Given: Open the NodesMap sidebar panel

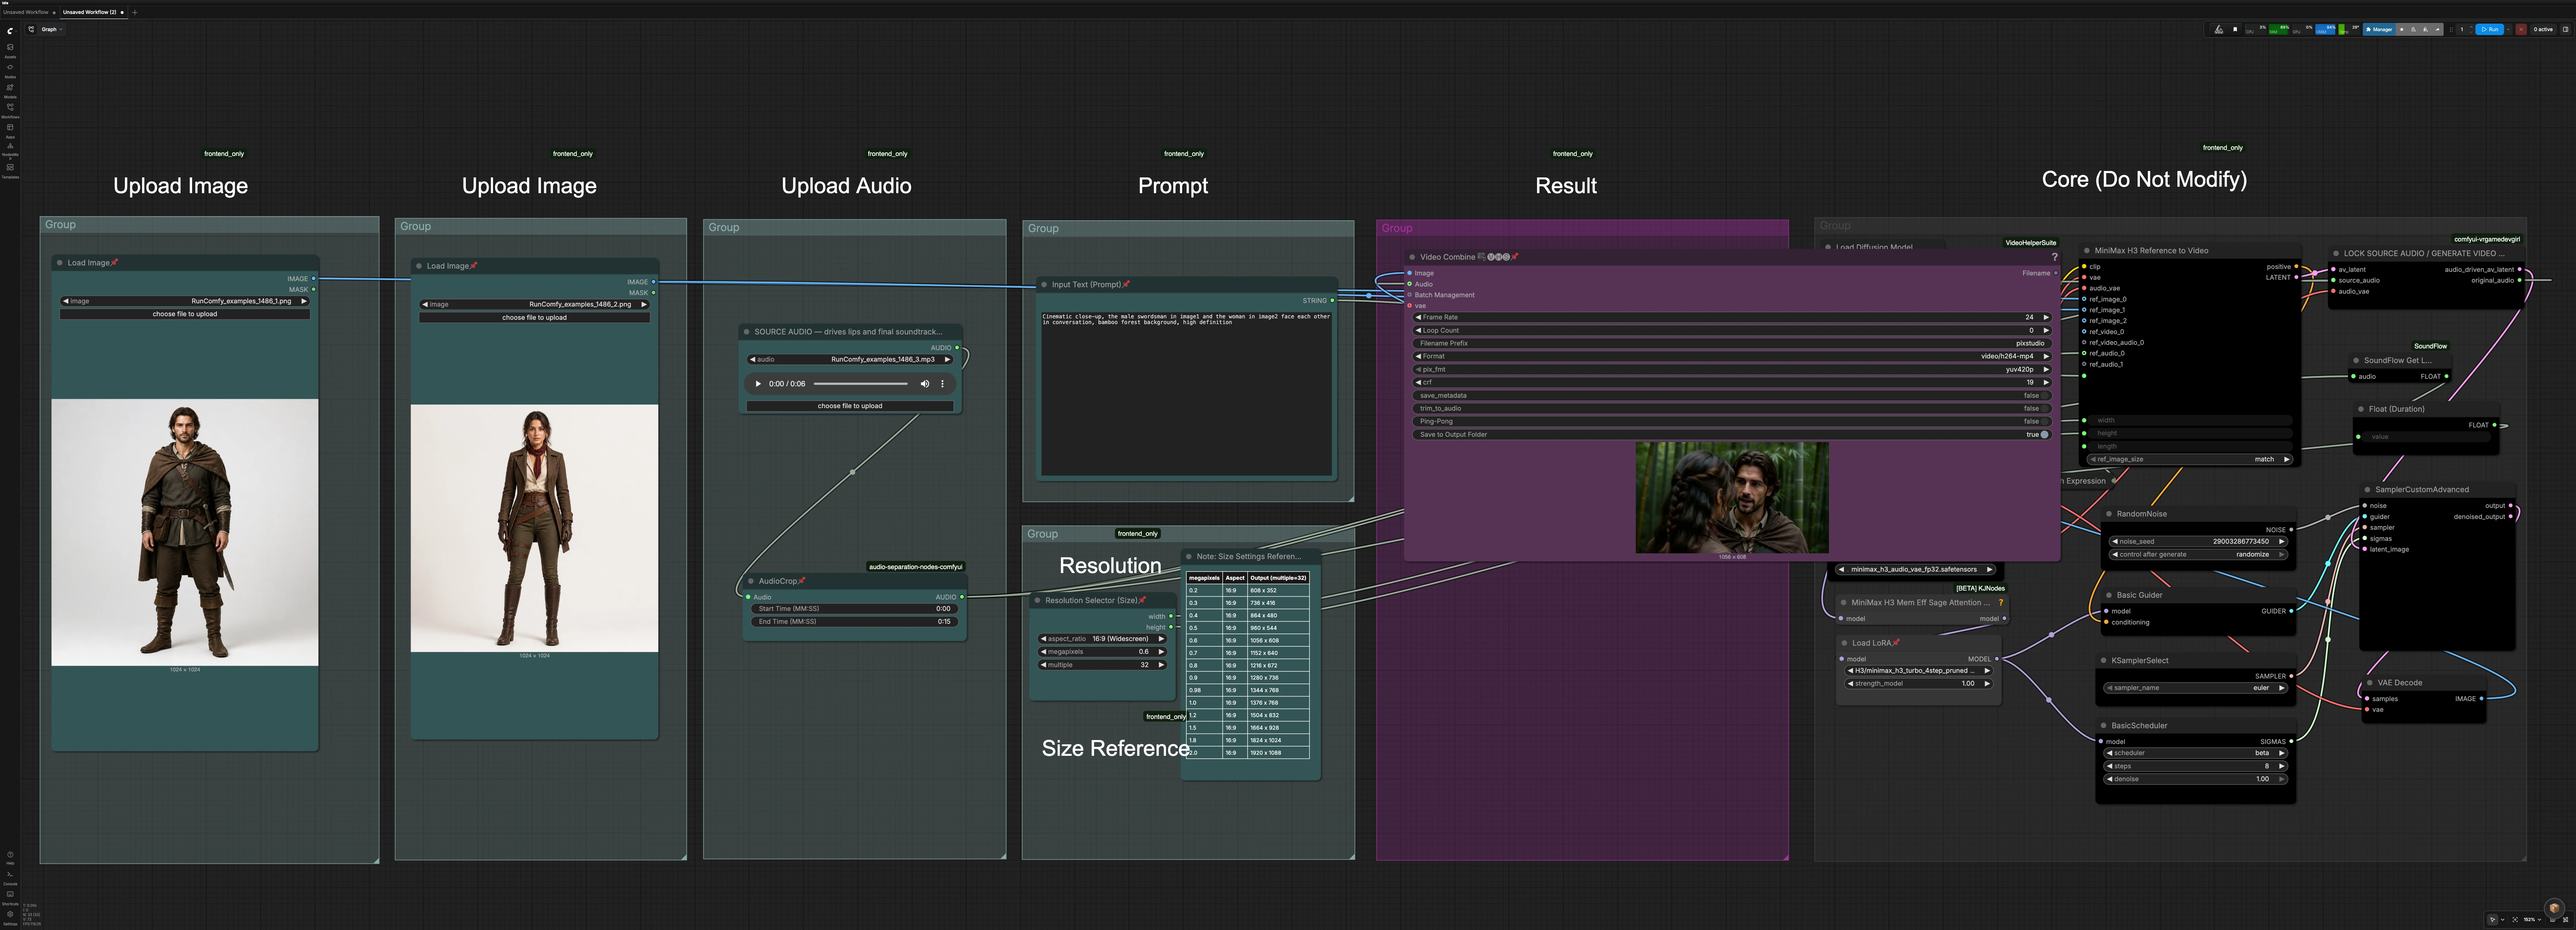Looking at the screenshot, I should click(x=10, y=149).
